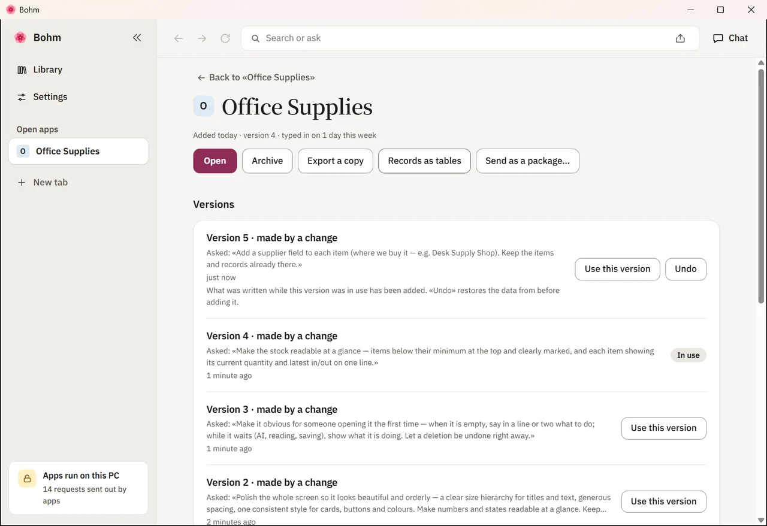Click the 'Version 5 · made by a change' heading
The image size is (767, 526).
tap(272, 238)
